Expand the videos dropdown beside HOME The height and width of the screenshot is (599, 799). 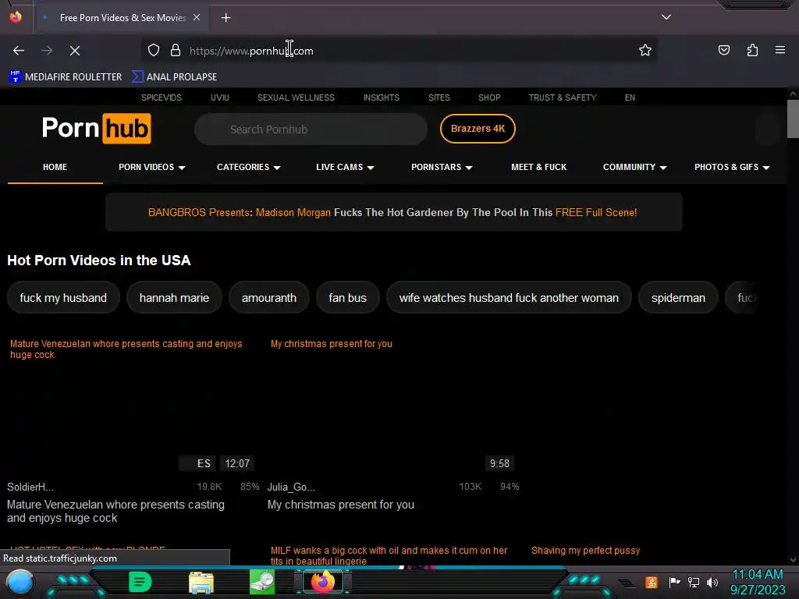(x=152, y=167)
